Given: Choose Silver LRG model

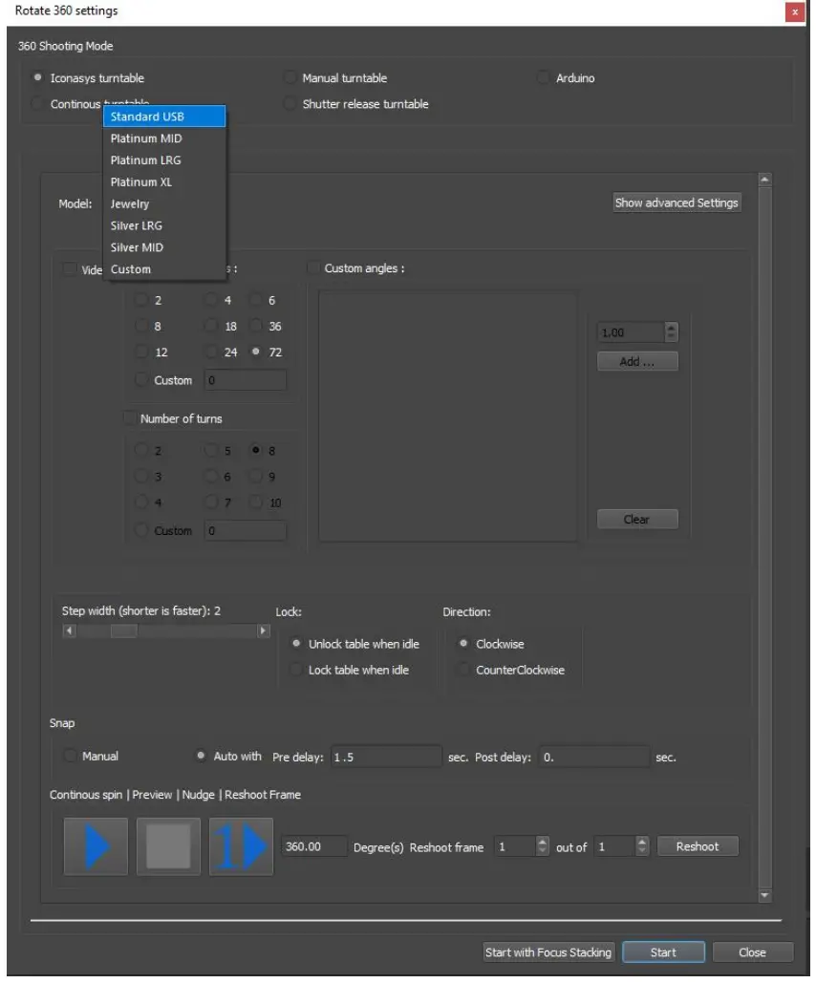Looking at the screenshot, I should pyautogui.click(x=164, y=225).
